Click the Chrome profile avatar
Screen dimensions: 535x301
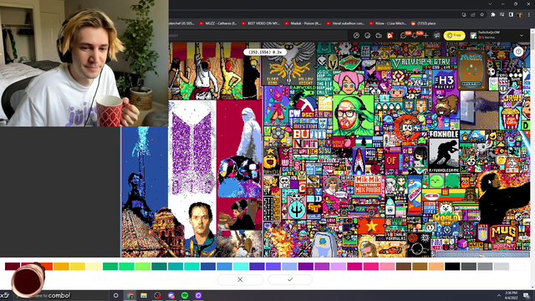pos(520,15)
